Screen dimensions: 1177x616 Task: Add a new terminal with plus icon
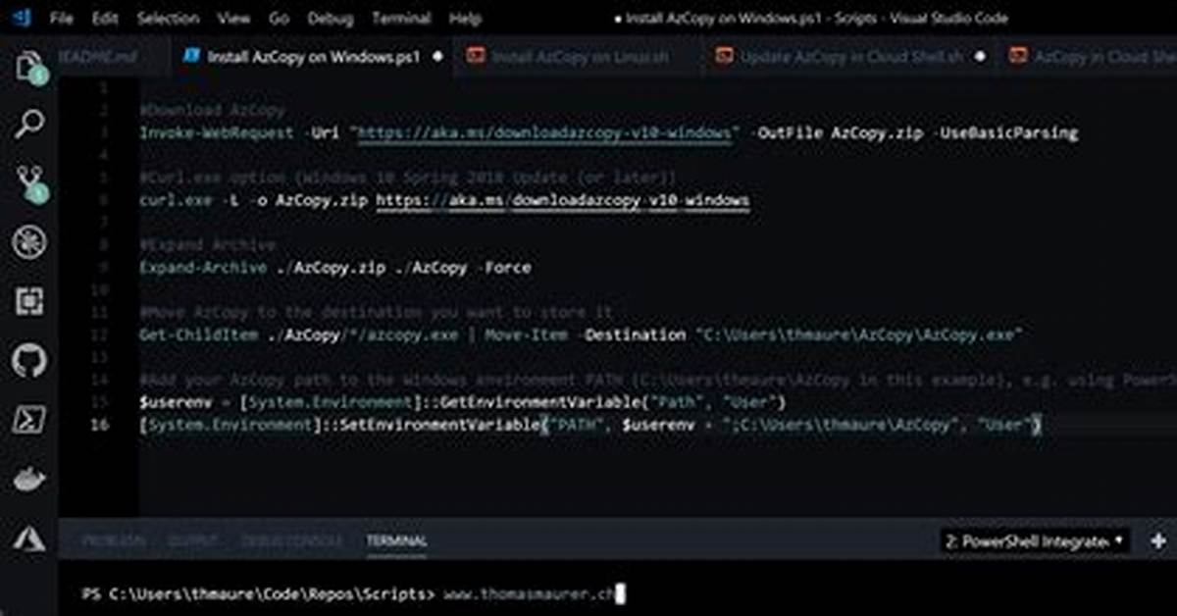click(x=1159, y=540)
